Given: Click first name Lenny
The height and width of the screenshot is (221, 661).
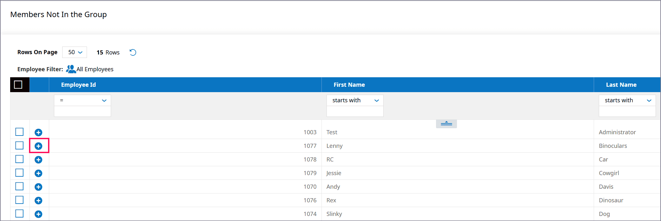Looking at the screenshot, I should pyautogui.click(x=334, y=146).
